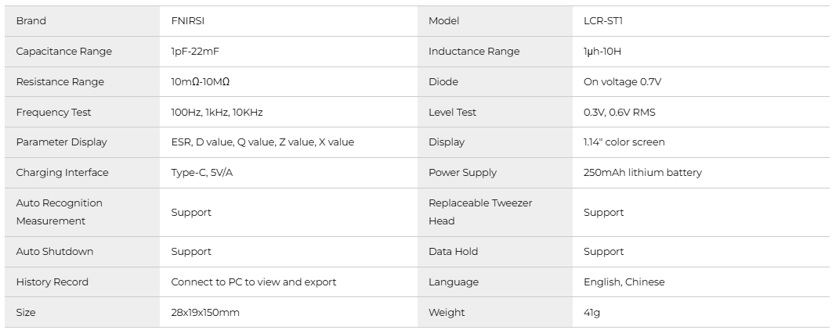The height and width of the screenshot is (330, 832).
Task: Click the Inductance Range label
Action: [474, 52]
